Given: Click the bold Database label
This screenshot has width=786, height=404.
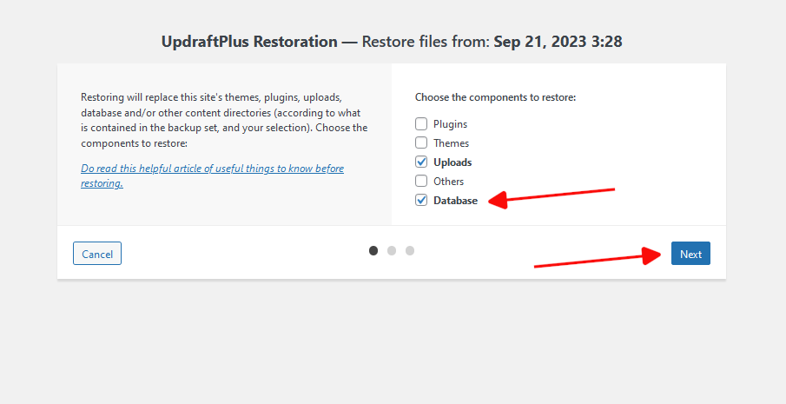Looking at the screenshot, I should pos(456,201).
